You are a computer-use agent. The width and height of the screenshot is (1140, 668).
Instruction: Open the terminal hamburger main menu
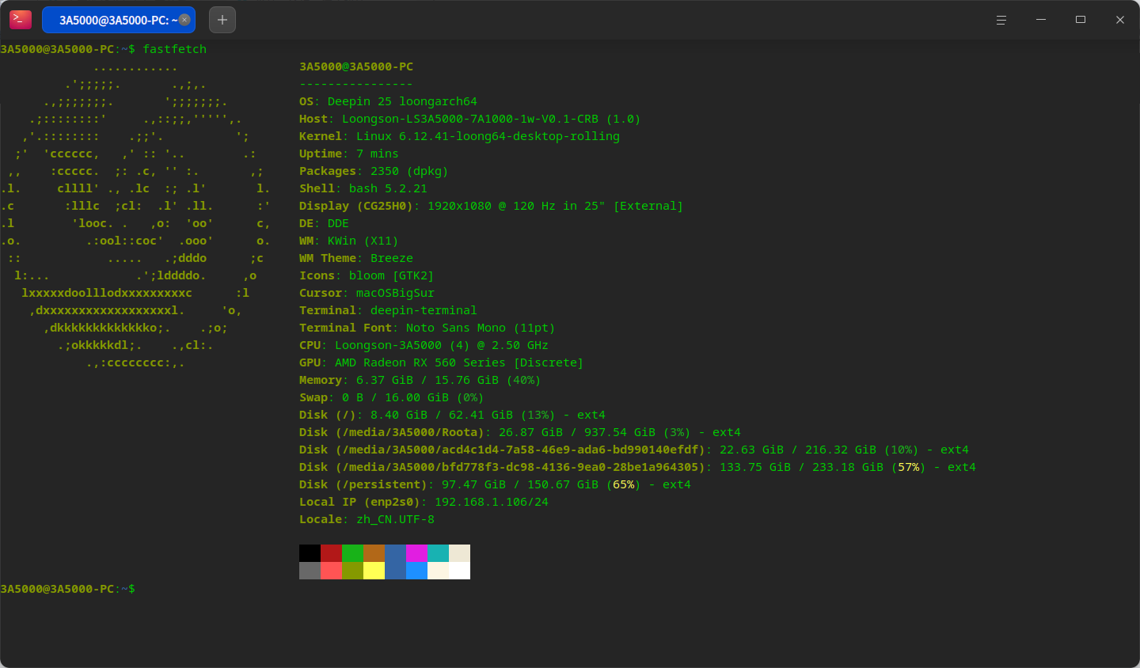coord(1001,20)
